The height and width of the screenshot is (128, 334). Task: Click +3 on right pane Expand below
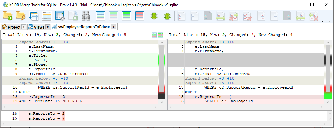(x=221, y=79)
